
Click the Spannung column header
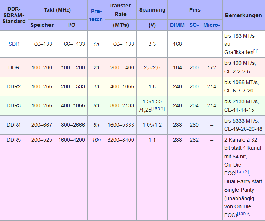[x=152, y=10]
